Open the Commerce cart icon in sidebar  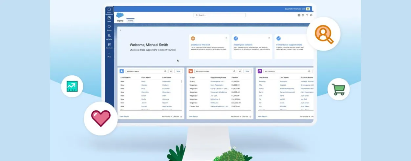pos(109,45)
